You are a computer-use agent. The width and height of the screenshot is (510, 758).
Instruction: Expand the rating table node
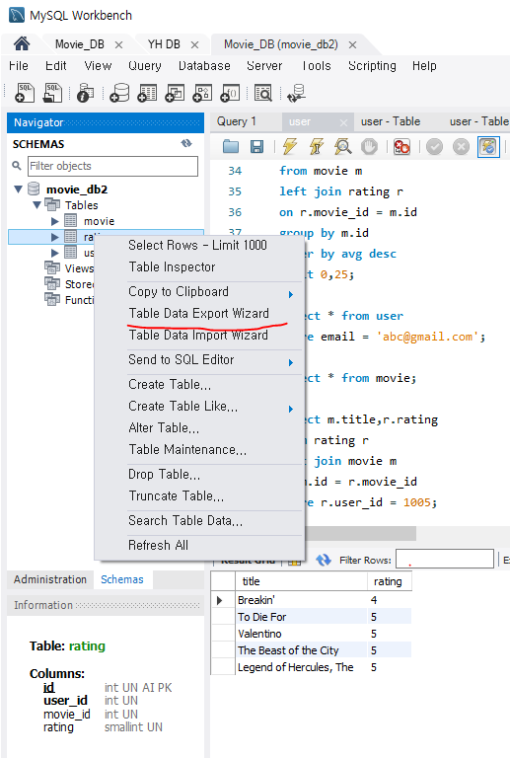tap(54, 237)
